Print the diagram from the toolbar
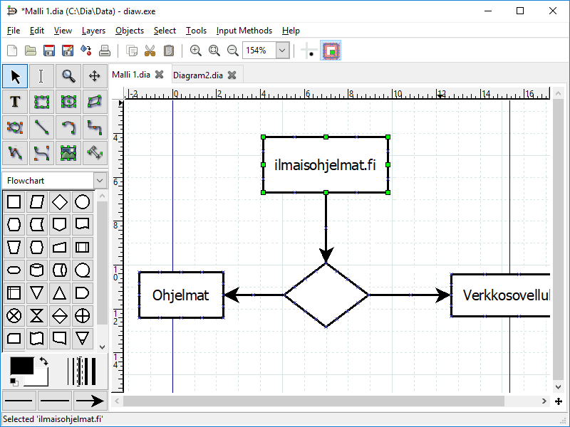Screen dimensions: 570x427 click(x=105, y=51)
